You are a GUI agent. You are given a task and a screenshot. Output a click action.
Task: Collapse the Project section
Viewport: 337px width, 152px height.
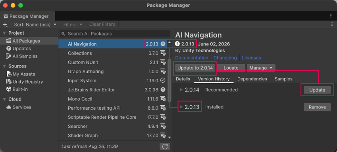pyautogui.click(x=4, y=33)
